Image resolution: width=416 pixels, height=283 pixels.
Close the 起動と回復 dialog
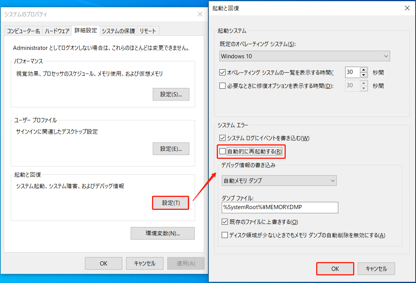(407, 8)
